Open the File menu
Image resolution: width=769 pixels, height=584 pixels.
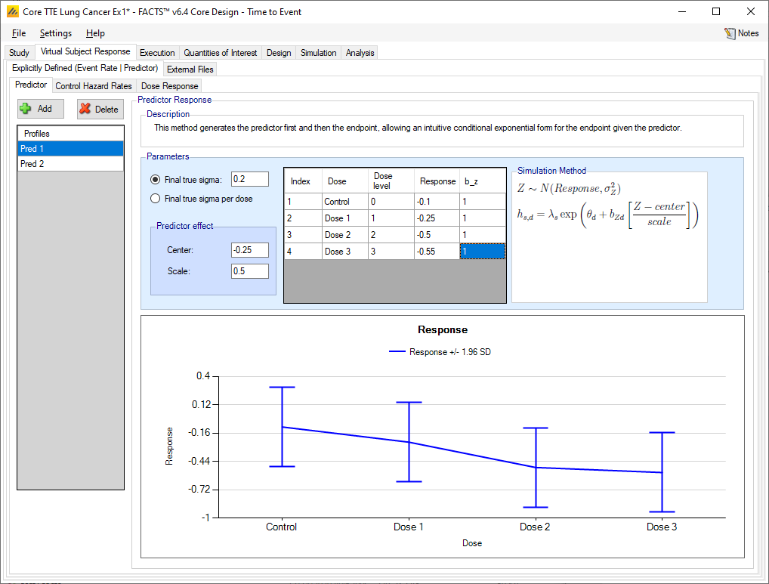pyautogui.click(x=19, y=33)
